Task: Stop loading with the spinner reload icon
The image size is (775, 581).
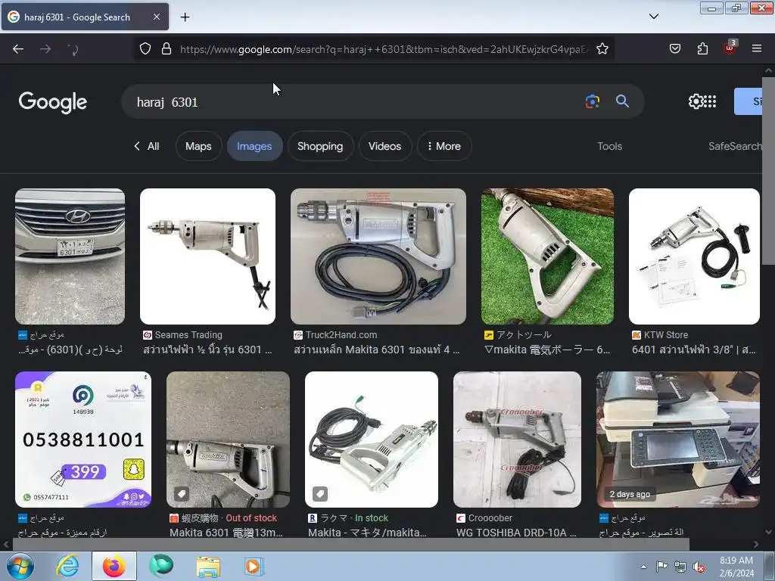Action: [73, 49]
